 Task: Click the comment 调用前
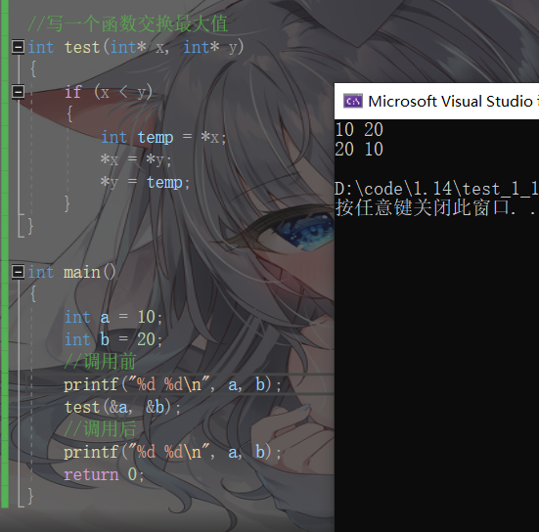100,362
